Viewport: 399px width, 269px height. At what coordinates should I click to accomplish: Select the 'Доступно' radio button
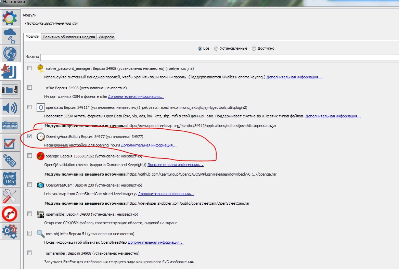tap(254, 48)
